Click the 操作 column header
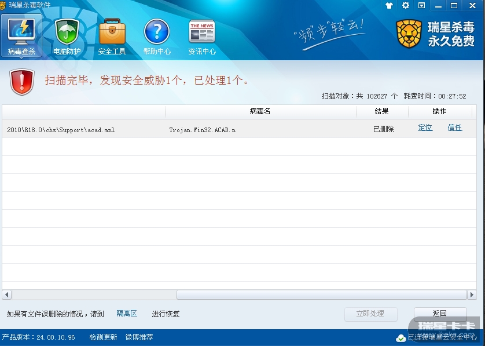 coord(439,111)
